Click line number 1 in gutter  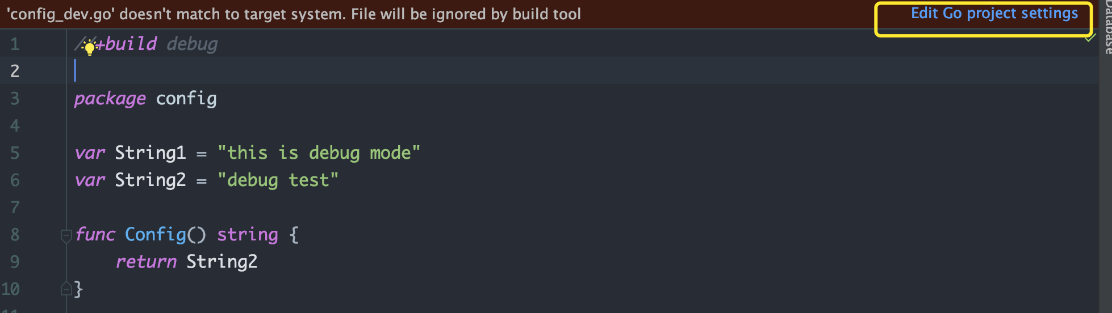(x=15, y=44)
